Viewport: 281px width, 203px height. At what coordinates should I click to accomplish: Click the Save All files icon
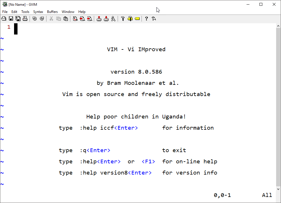(x=18, y=19)
